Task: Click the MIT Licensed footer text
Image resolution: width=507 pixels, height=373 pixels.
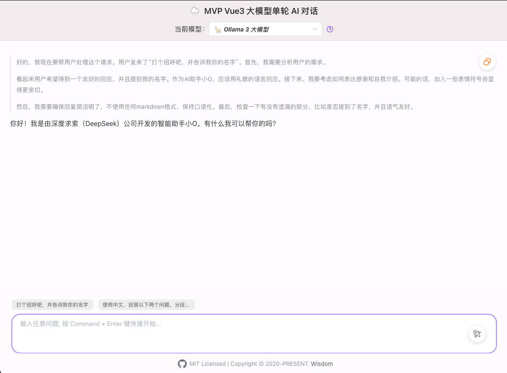Action: coord(208,364)
